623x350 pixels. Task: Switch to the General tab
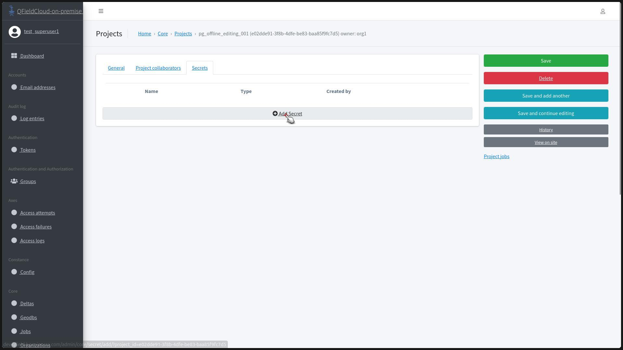(x=116, y=68)
